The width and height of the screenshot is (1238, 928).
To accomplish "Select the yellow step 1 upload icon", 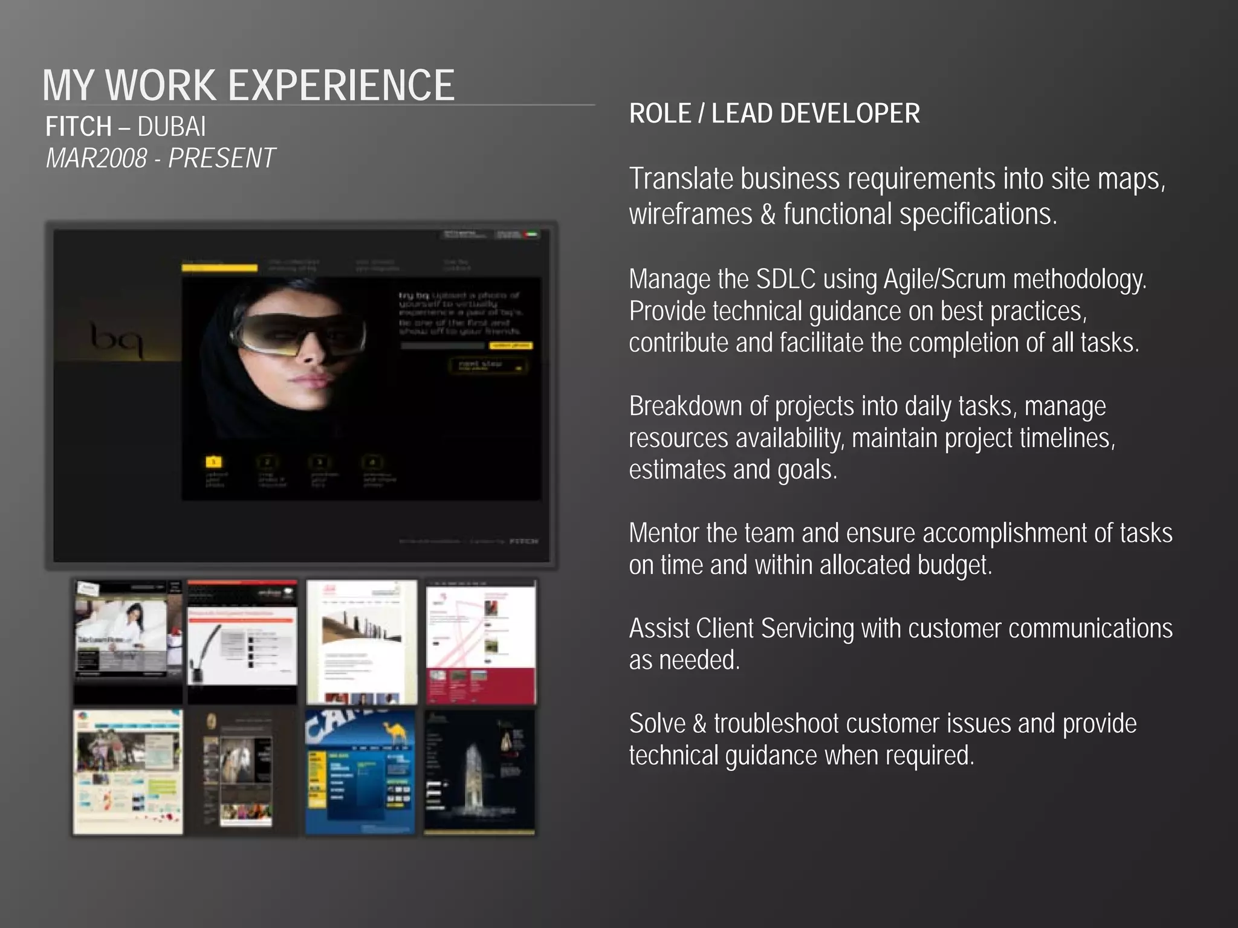I will tap(213, 462).
